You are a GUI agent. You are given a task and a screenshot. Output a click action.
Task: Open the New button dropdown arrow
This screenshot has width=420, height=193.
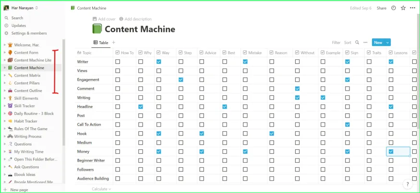(388, 43)
